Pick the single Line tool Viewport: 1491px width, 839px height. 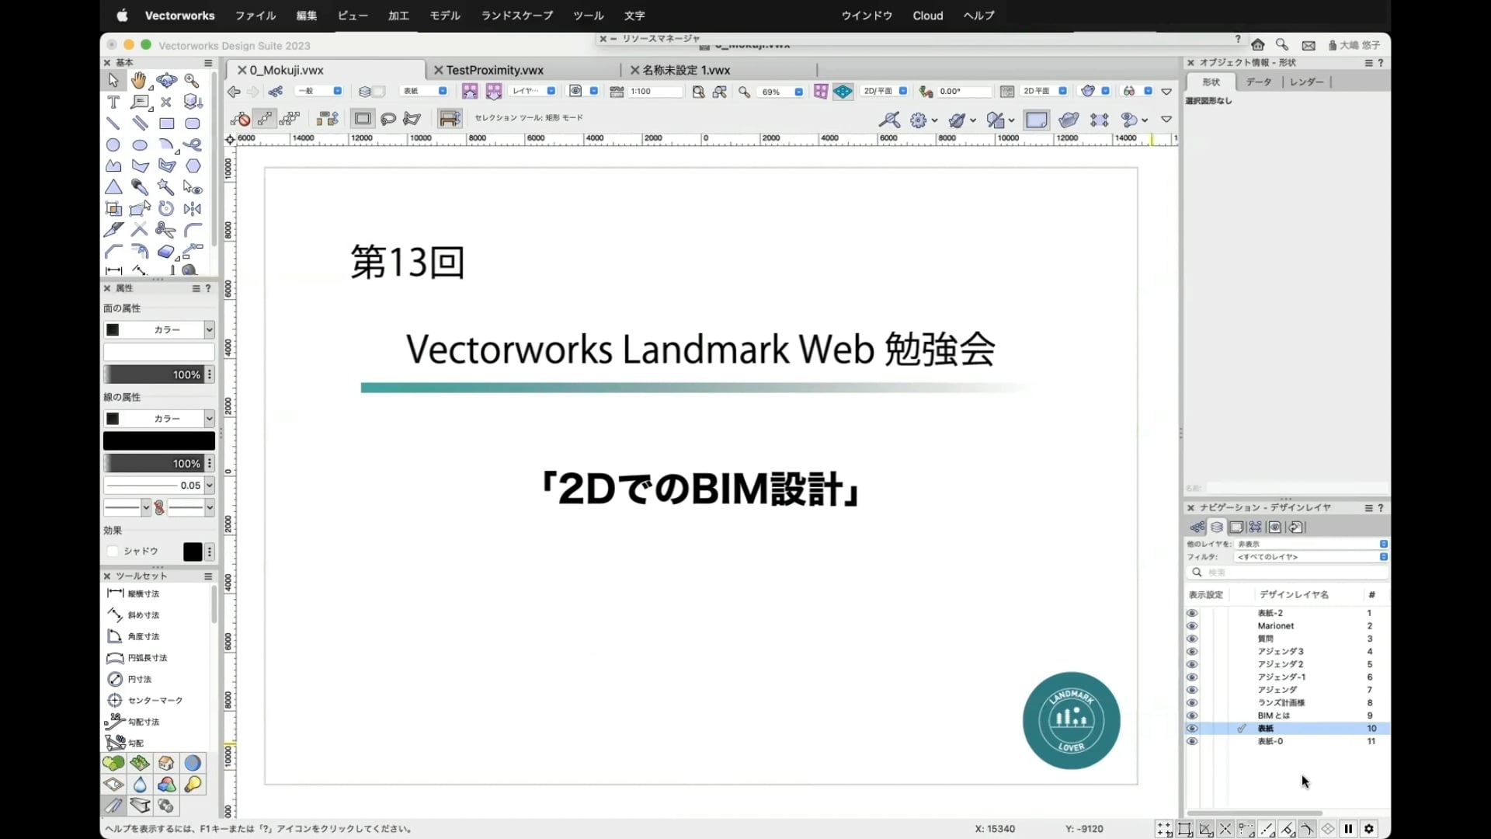pyautogui.click(x=113, y=124)
